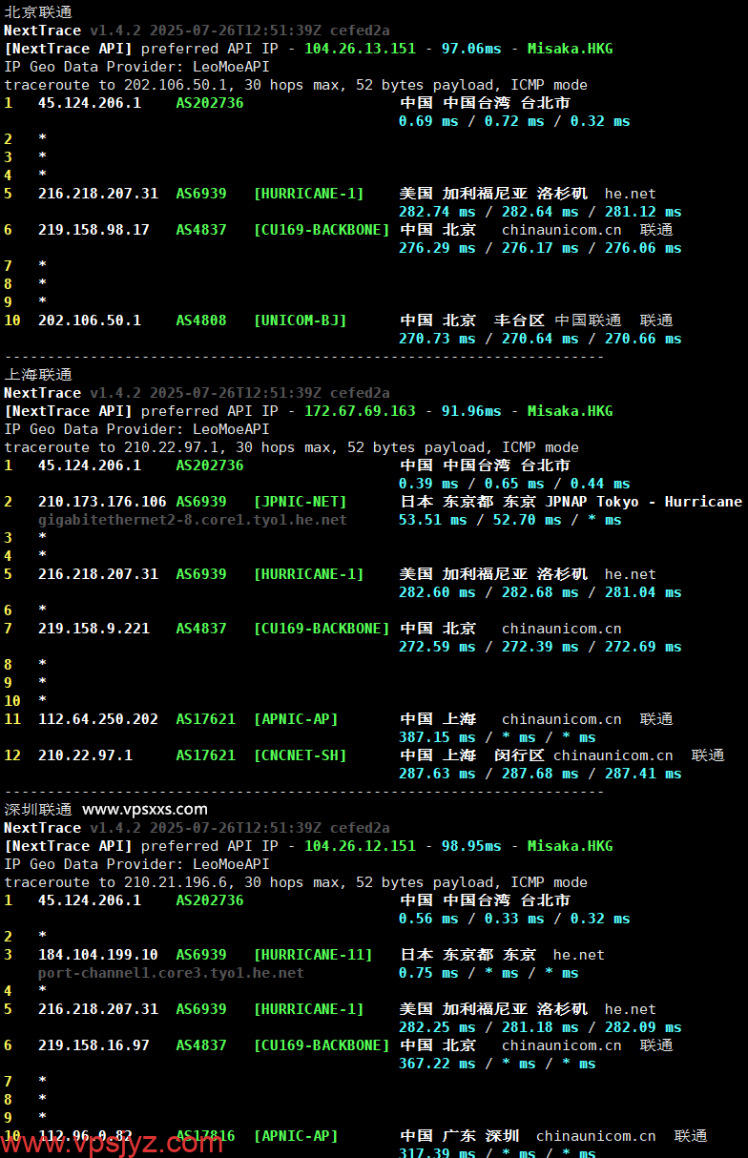This screenshot has width=748, height=1158.
Task: Click the port-channel1.core3.tyo1.he.net hostname
Action: pos(171,973)
